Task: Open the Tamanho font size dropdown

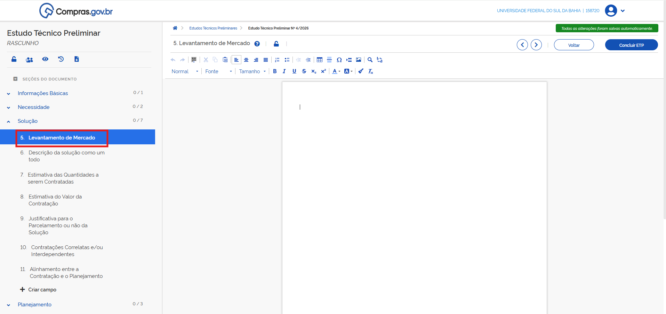Action: 252,71
